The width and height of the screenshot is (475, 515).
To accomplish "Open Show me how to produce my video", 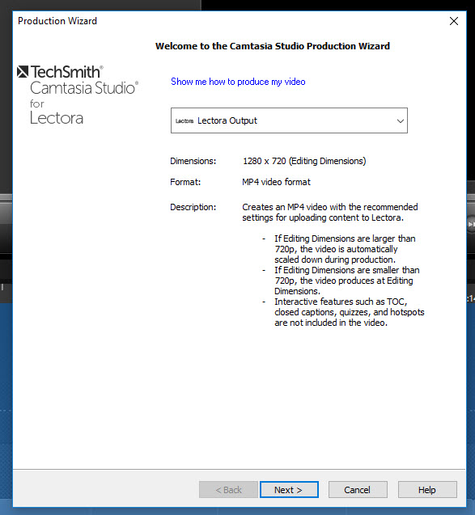I will (238, 82).
